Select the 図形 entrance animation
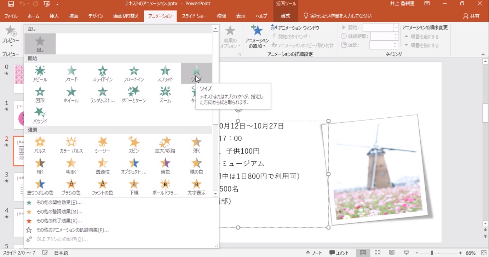Image resolution: width=489 pixels, height=257 pixels. pyautogui.click(x=40, y=94)
